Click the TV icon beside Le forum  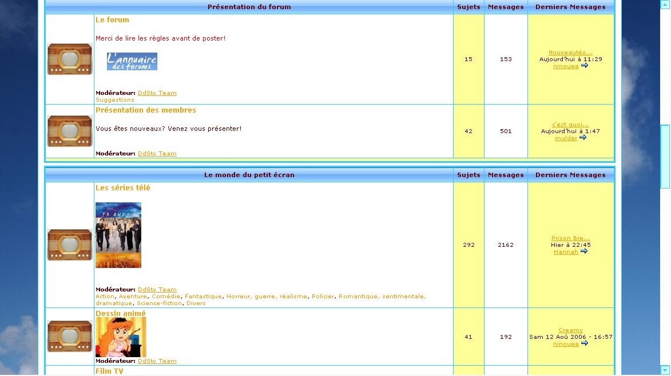[70, 59]
